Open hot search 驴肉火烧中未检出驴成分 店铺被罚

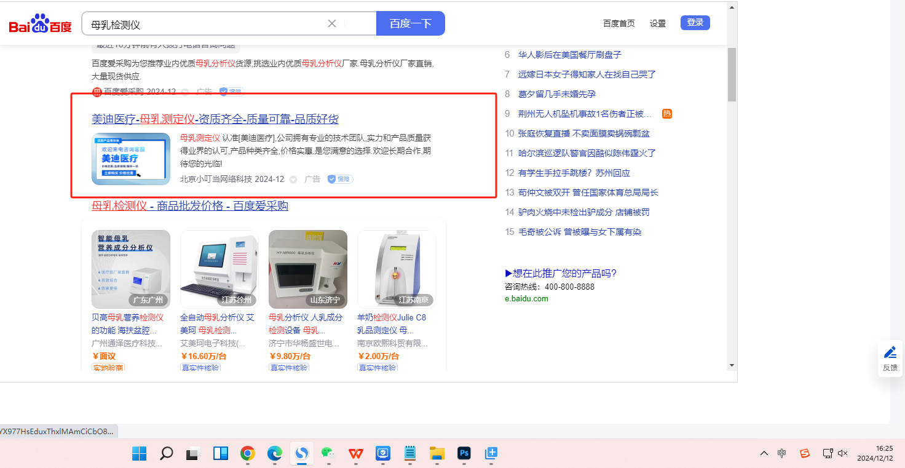click(x=584, y=212)
